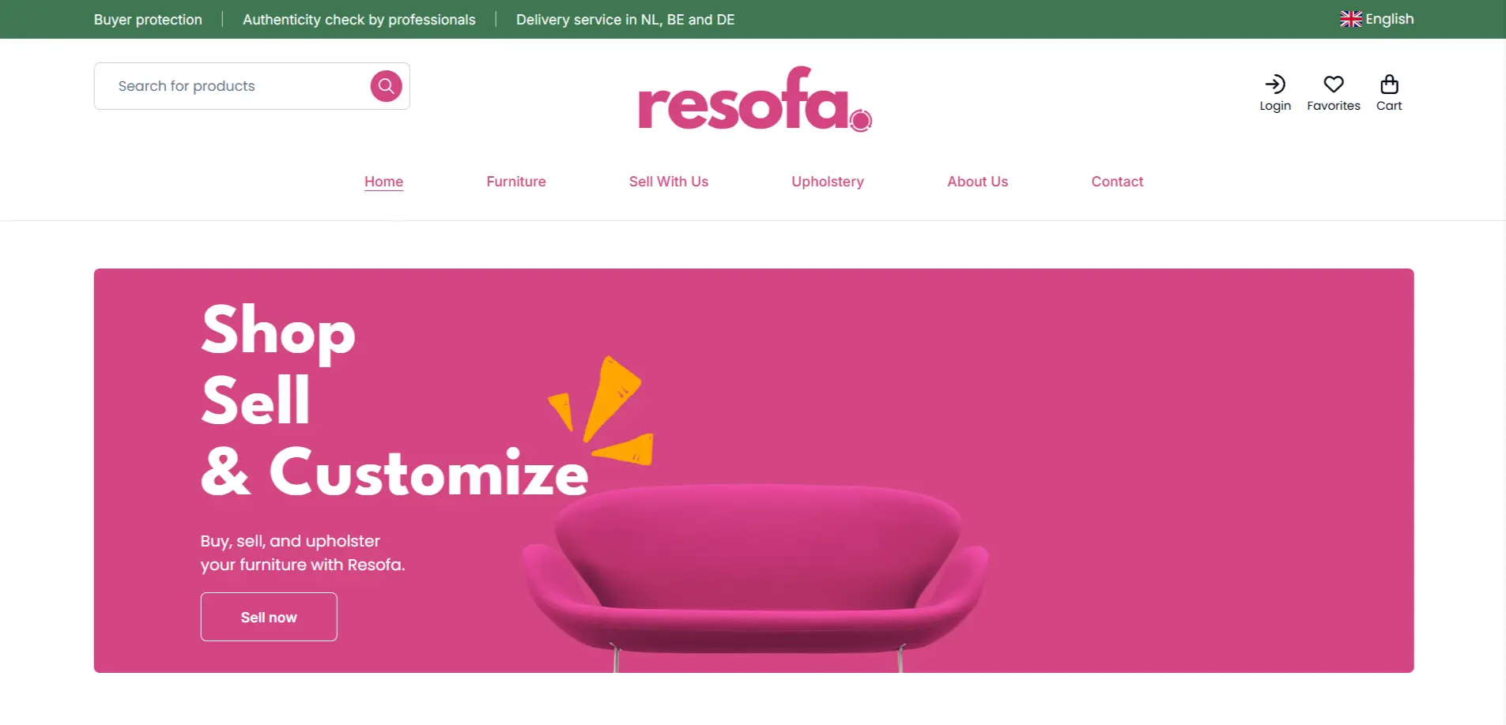Click the Sell now button

pyautogui.click(x=269, y=617)
